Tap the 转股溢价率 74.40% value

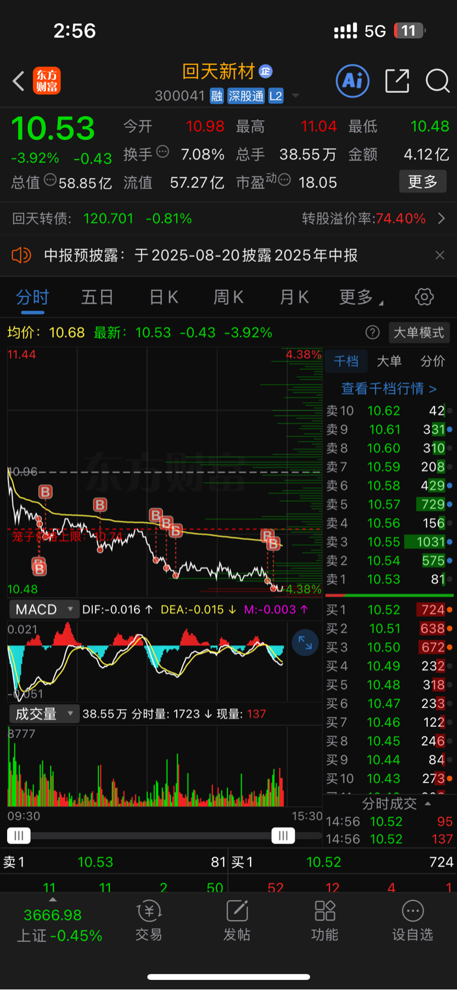(x=400, y=218)
